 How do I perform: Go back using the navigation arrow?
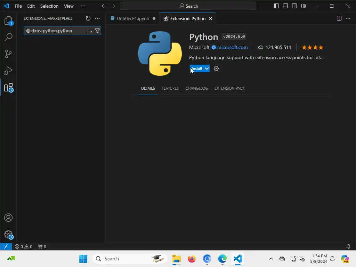pyautogui.click(x=104, y=6)
